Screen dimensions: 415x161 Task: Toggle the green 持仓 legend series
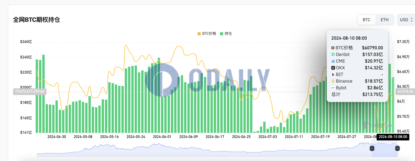[x=226, y=34]
